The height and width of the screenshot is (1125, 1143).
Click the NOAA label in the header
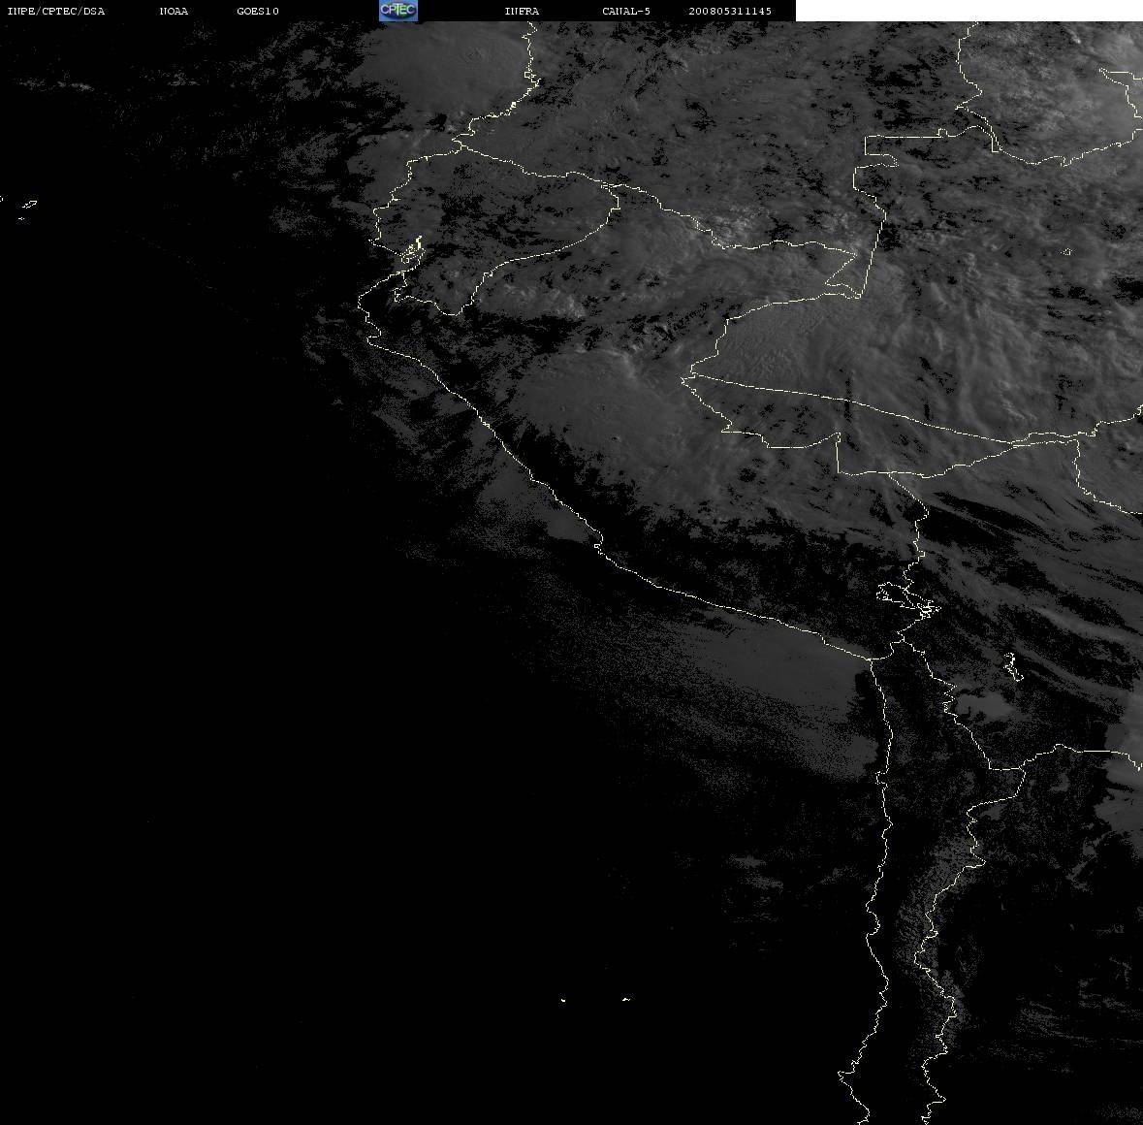pyautogui.click(x=174, y=11)
